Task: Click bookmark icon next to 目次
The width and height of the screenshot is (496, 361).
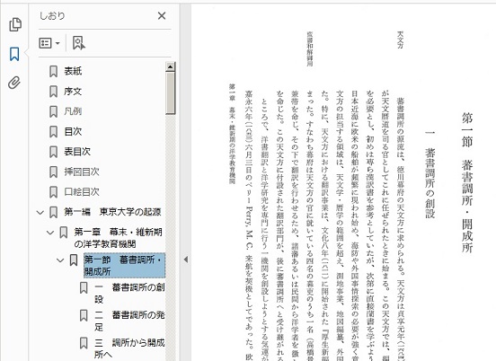Action: coord(53,131)
